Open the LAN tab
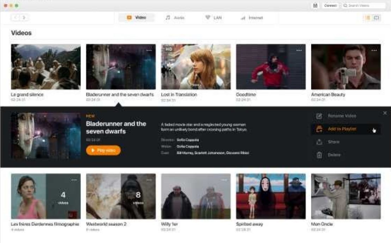 click(x=214, y=18)
